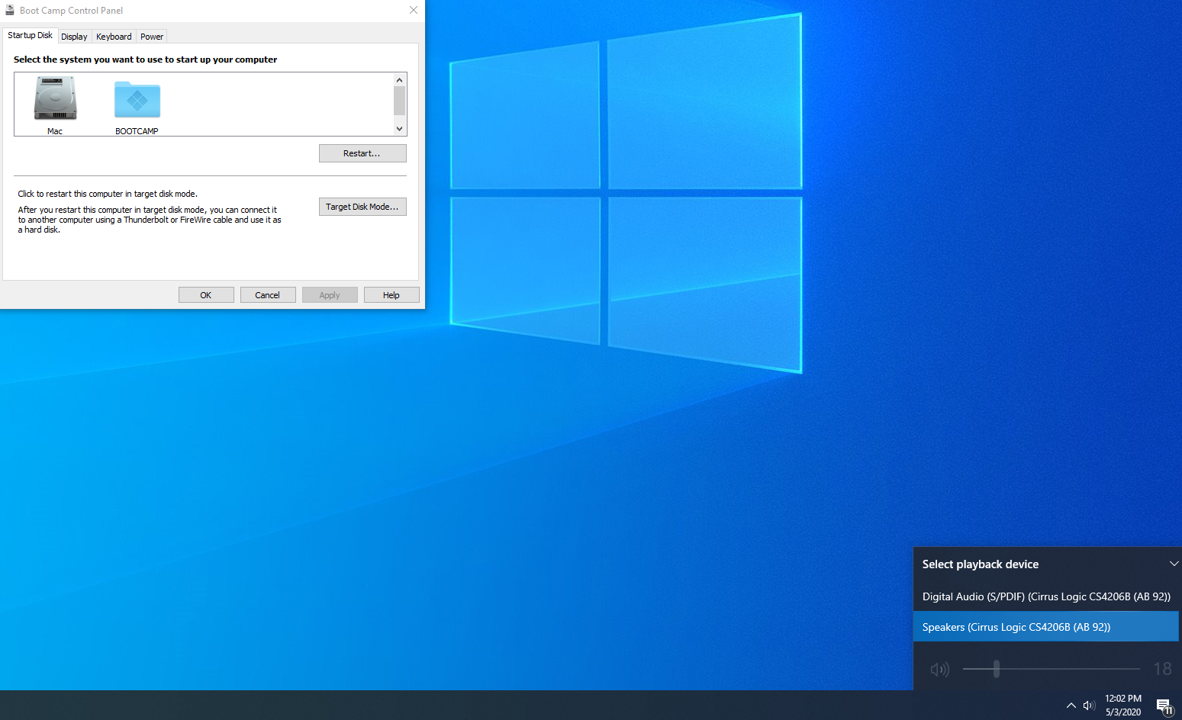Click the volume slider thumb
The width and height of the screenshot is (1182, 720).
click(996, 669)
